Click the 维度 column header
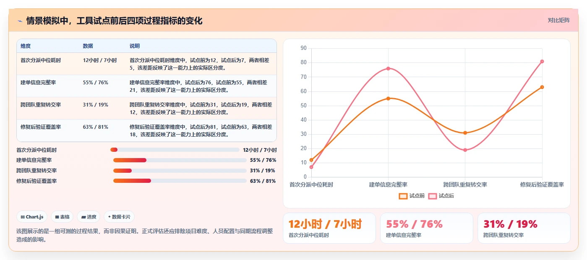The height and width of the screenshot is (260, 587). tap(26, 46)
